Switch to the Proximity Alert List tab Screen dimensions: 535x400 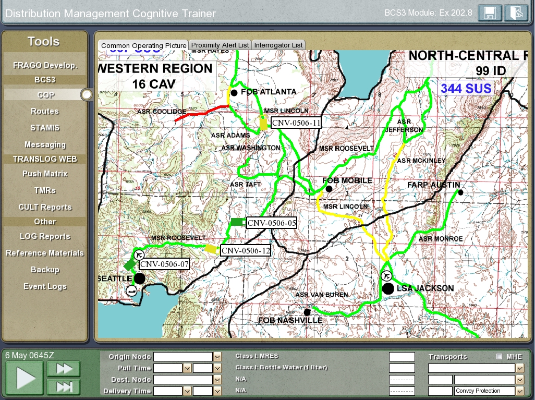pos(220,45)
